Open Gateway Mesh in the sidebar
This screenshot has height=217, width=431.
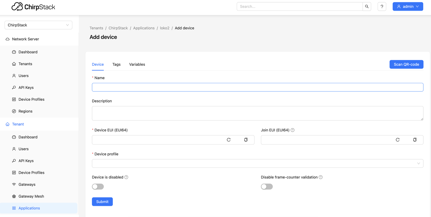(x=39, y=196)
